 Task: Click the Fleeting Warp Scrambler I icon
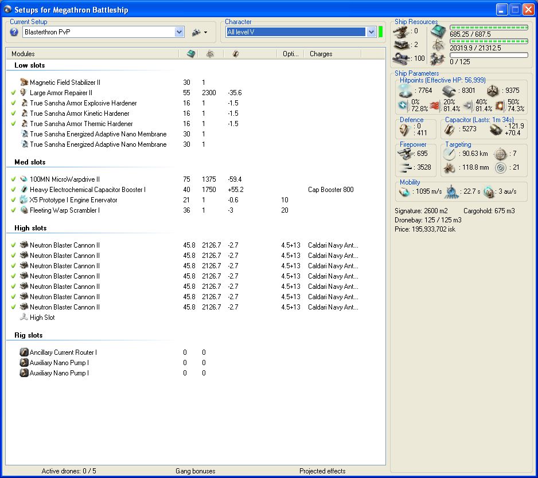[24, 210]
